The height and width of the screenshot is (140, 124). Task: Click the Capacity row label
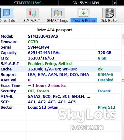point(9,53)
